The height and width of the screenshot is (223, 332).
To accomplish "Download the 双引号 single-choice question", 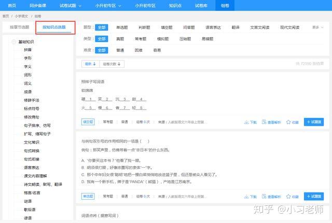I will (x=250, y=197).
